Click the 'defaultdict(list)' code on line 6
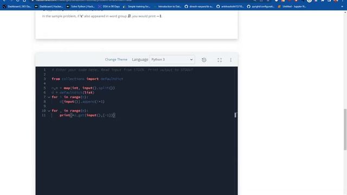The height and width of the screenshot is (195, 347). tap(77, 93)
